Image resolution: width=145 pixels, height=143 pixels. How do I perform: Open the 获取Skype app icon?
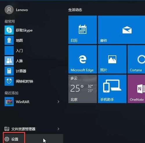point(9,30)
